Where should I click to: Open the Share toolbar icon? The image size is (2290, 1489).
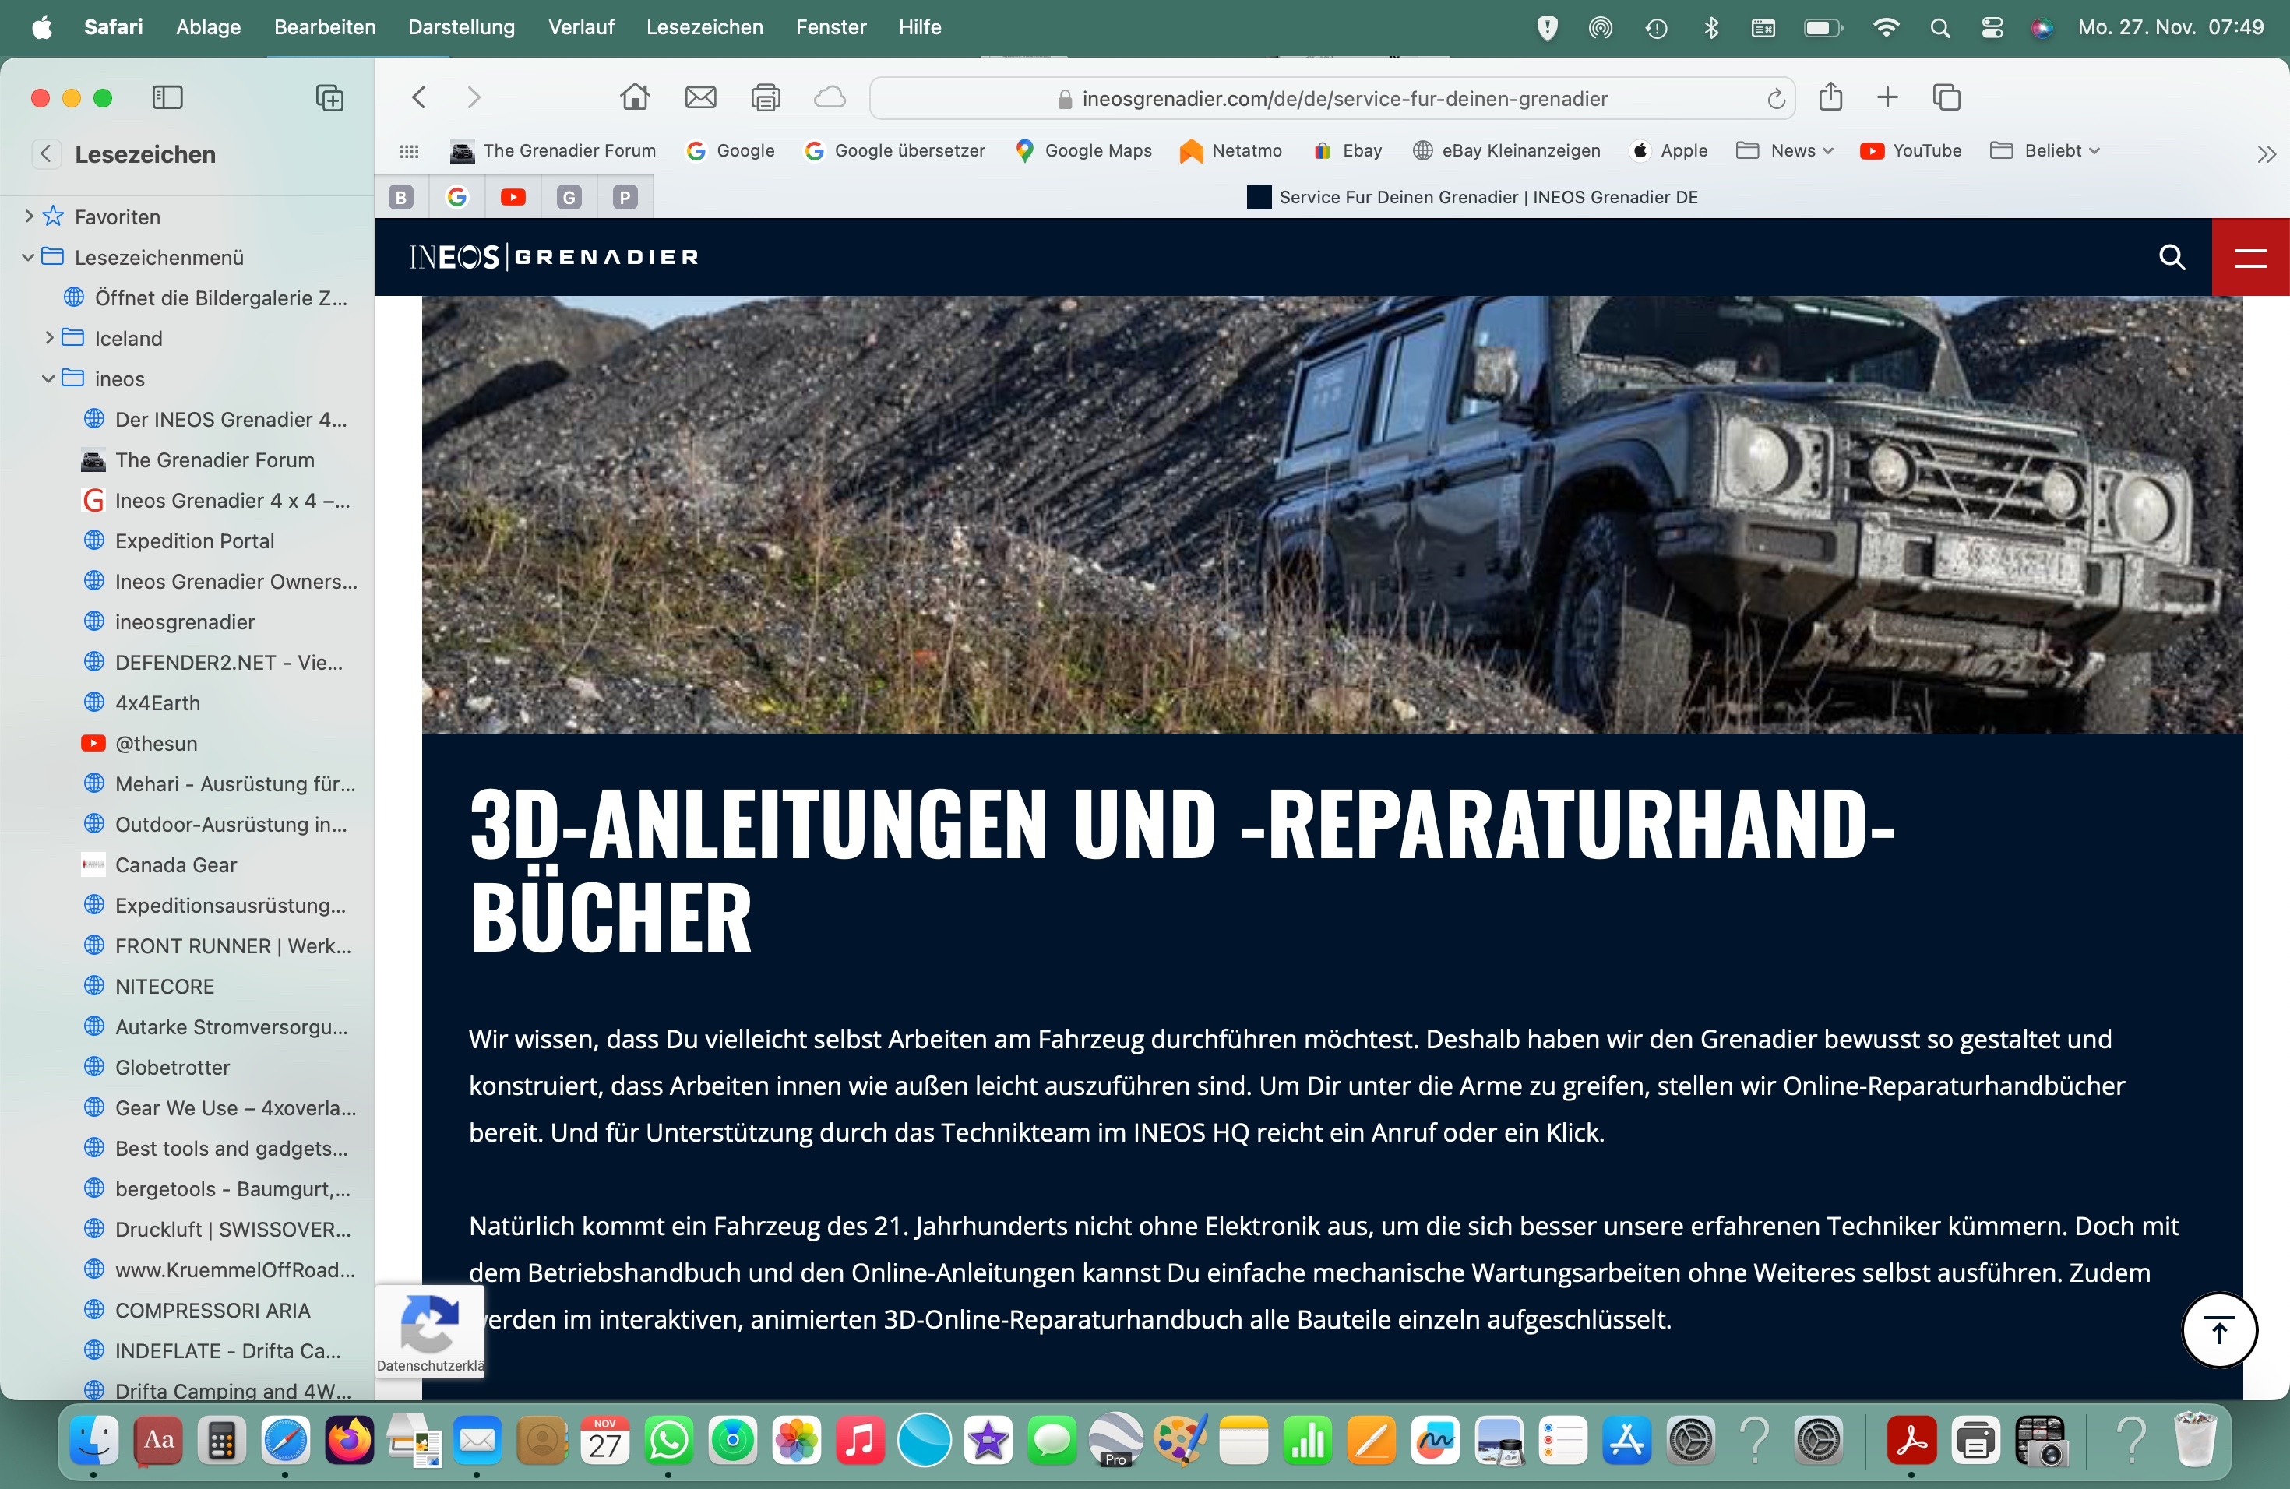tap(1831, 97)
